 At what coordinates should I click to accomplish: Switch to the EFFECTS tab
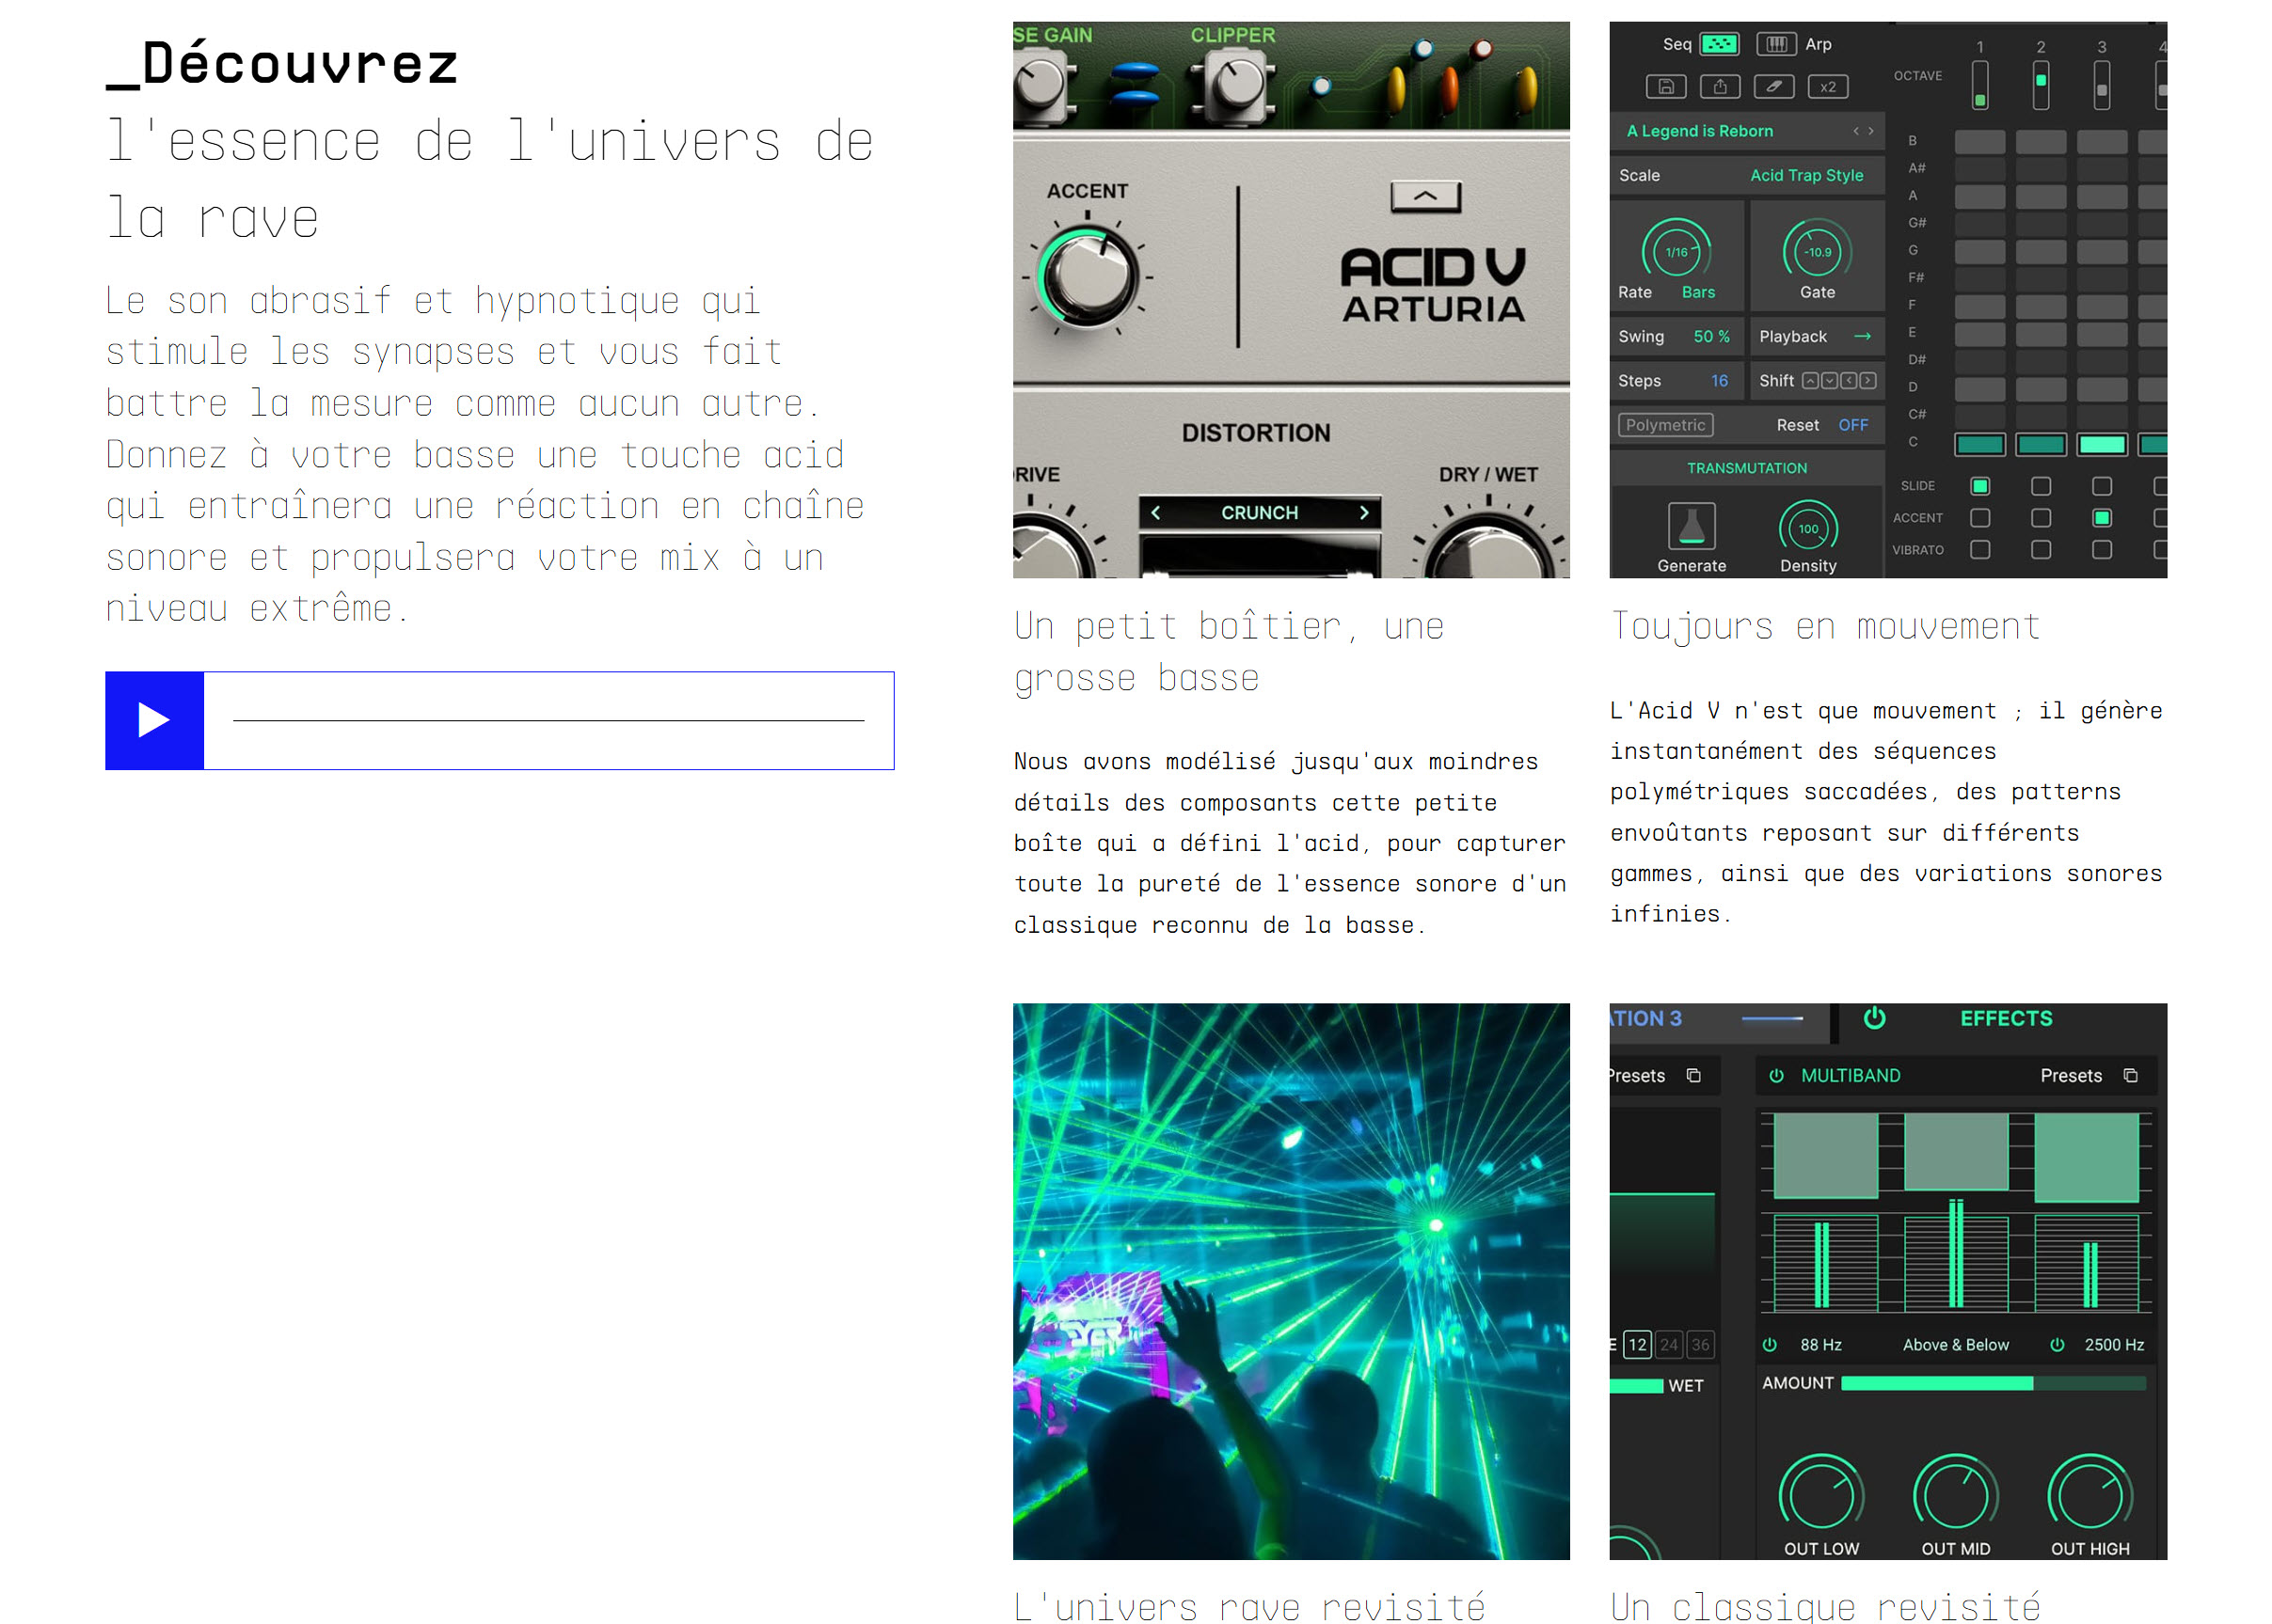point(2005,1018)
